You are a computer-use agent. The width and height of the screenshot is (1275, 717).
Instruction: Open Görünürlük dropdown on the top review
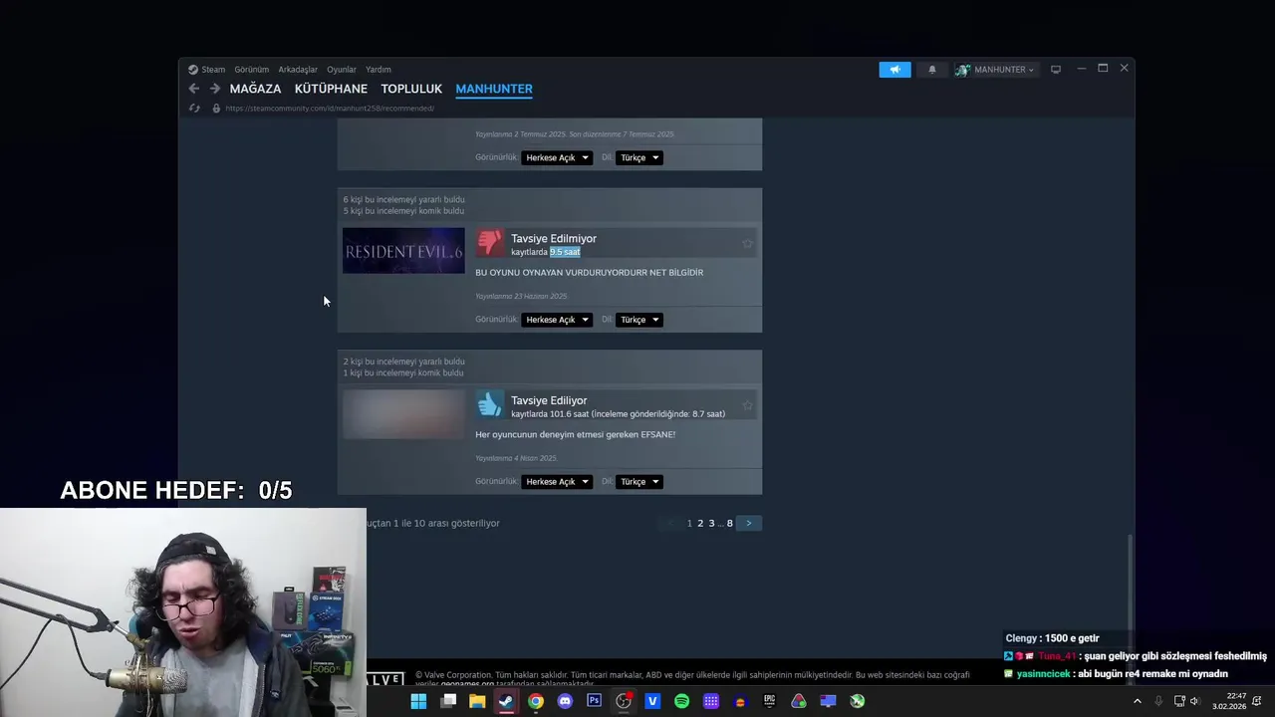(x=557, y=157)
